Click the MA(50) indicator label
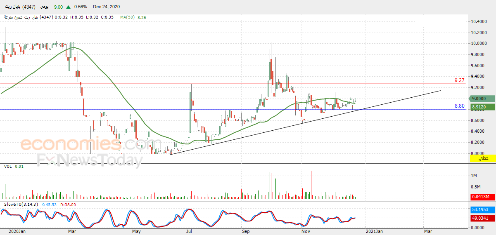Image resolution: width=496 pixels, height=235 pixels. 128,17
